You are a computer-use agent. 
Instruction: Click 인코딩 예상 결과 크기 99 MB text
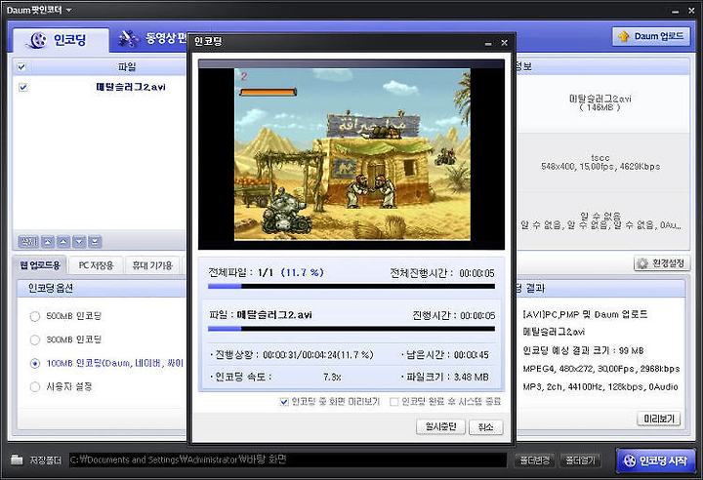[583, 350]
